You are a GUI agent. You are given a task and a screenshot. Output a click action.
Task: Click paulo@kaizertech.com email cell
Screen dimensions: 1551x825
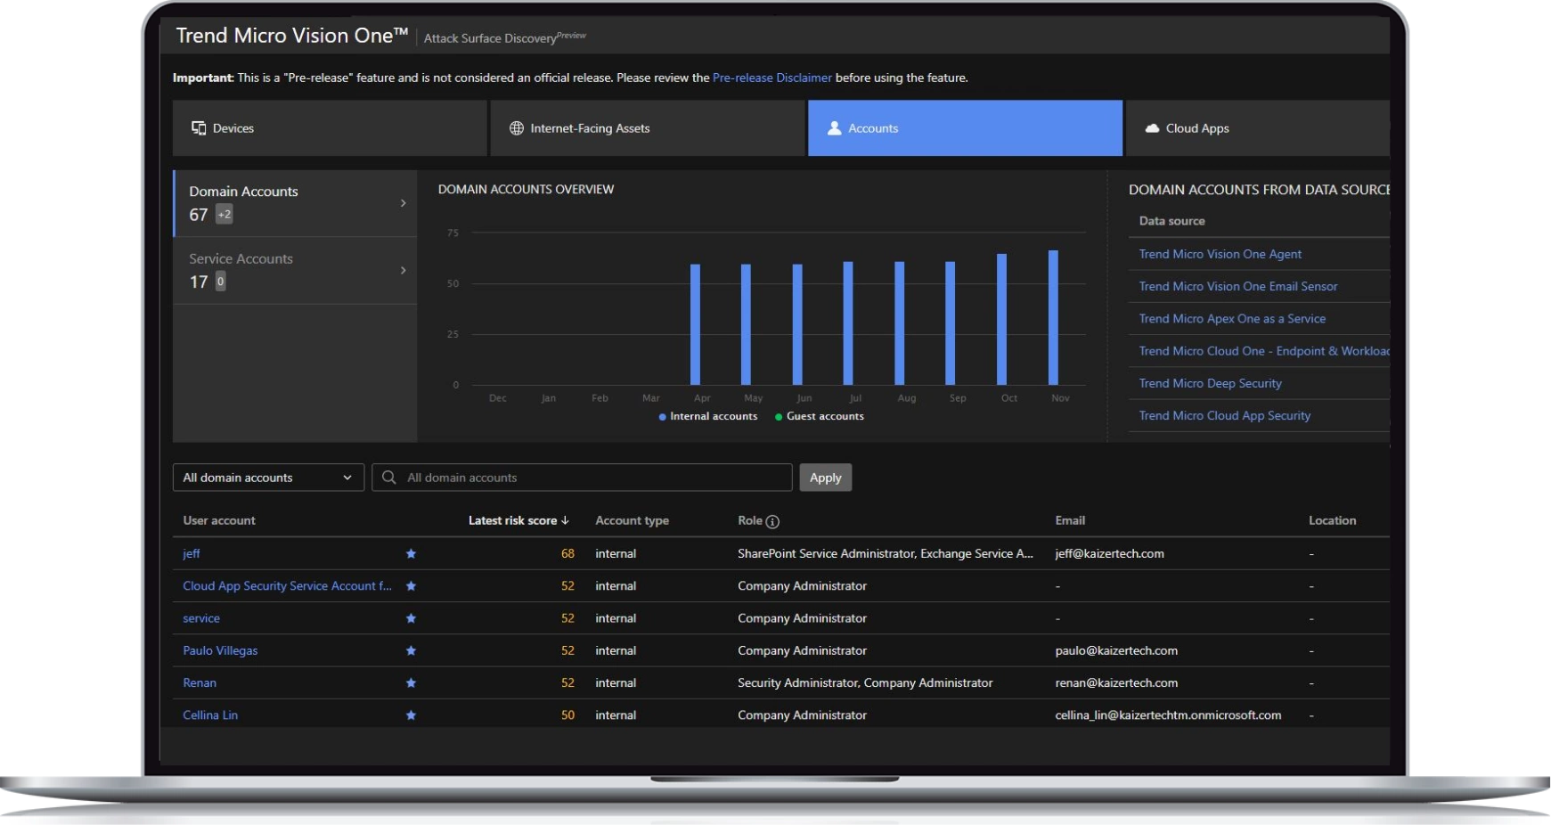tap(1116, 650)
